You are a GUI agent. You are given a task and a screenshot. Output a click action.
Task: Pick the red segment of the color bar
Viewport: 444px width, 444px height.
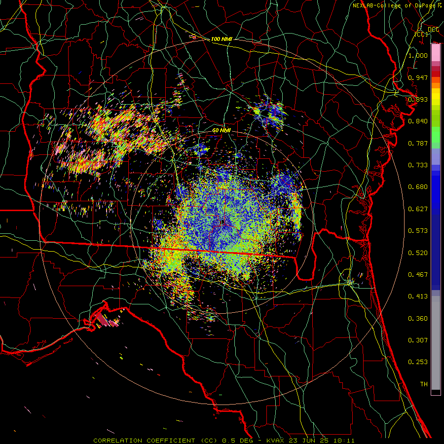coord(436,74)
